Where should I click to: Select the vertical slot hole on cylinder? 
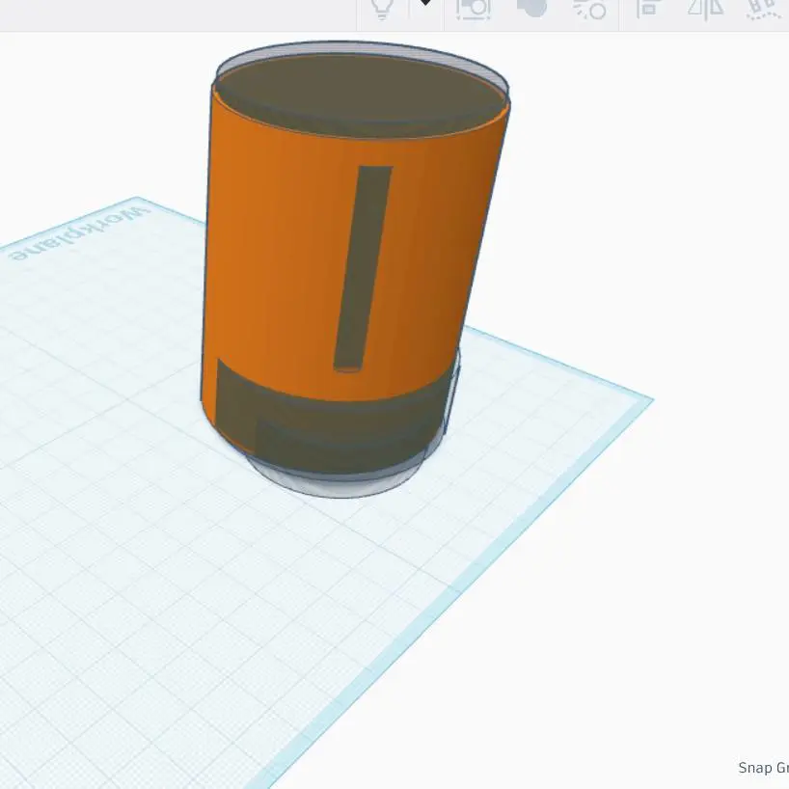[364, 269]
